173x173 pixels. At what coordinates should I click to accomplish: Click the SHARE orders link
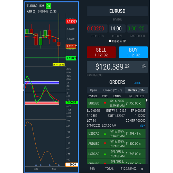point(137,83)
